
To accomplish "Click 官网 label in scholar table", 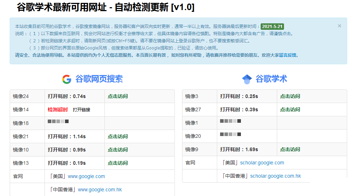I will tap(190, 163).
